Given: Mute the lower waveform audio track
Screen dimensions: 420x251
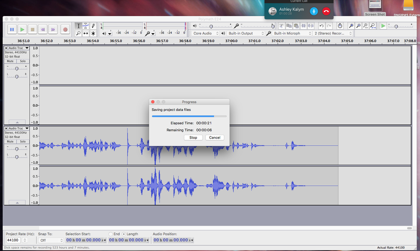Looking at the screenshot, I should pos(10,141).
